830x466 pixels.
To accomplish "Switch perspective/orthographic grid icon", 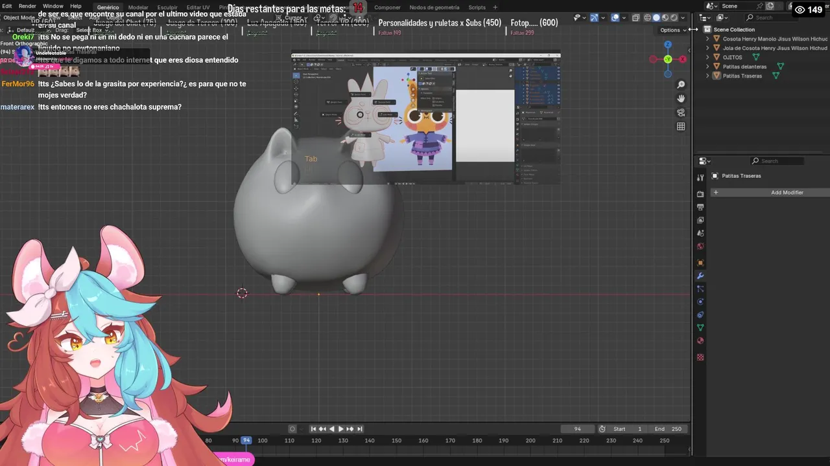I will 681,126.
